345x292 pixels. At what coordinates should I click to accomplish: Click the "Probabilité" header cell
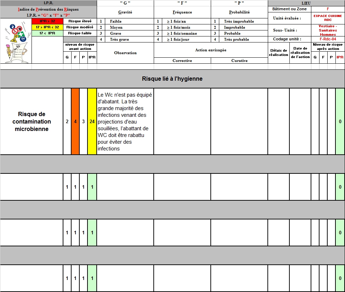point(239,12)
